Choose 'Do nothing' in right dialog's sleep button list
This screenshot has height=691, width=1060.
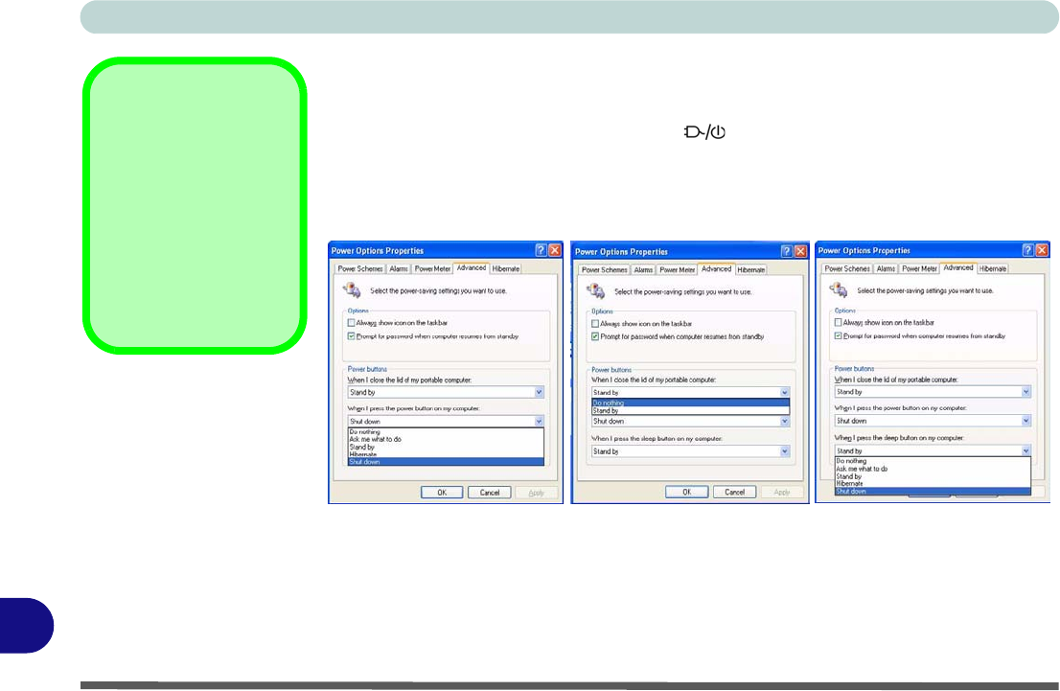(933, 461)
